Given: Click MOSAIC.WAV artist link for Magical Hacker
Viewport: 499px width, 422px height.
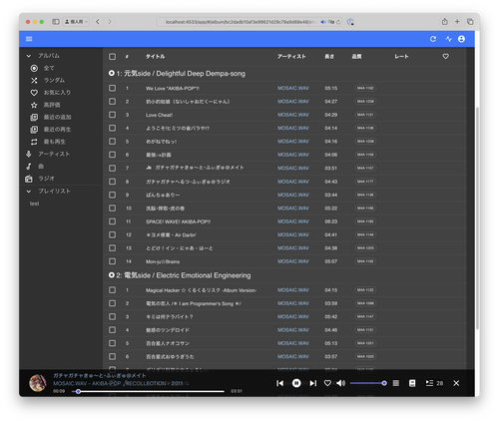Looking at the screenshot, I should (x=293, y=290).
